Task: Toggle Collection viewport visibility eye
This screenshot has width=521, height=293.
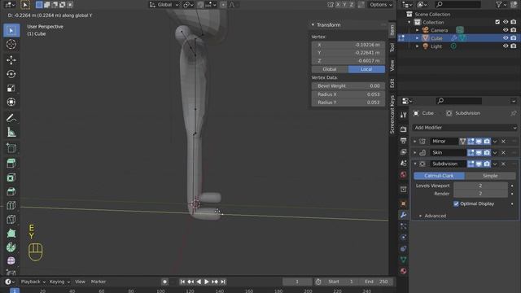Action: (506, 22)
